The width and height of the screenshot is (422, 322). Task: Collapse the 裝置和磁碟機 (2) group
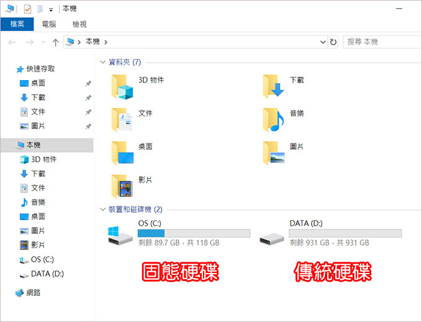pos(102,209)
